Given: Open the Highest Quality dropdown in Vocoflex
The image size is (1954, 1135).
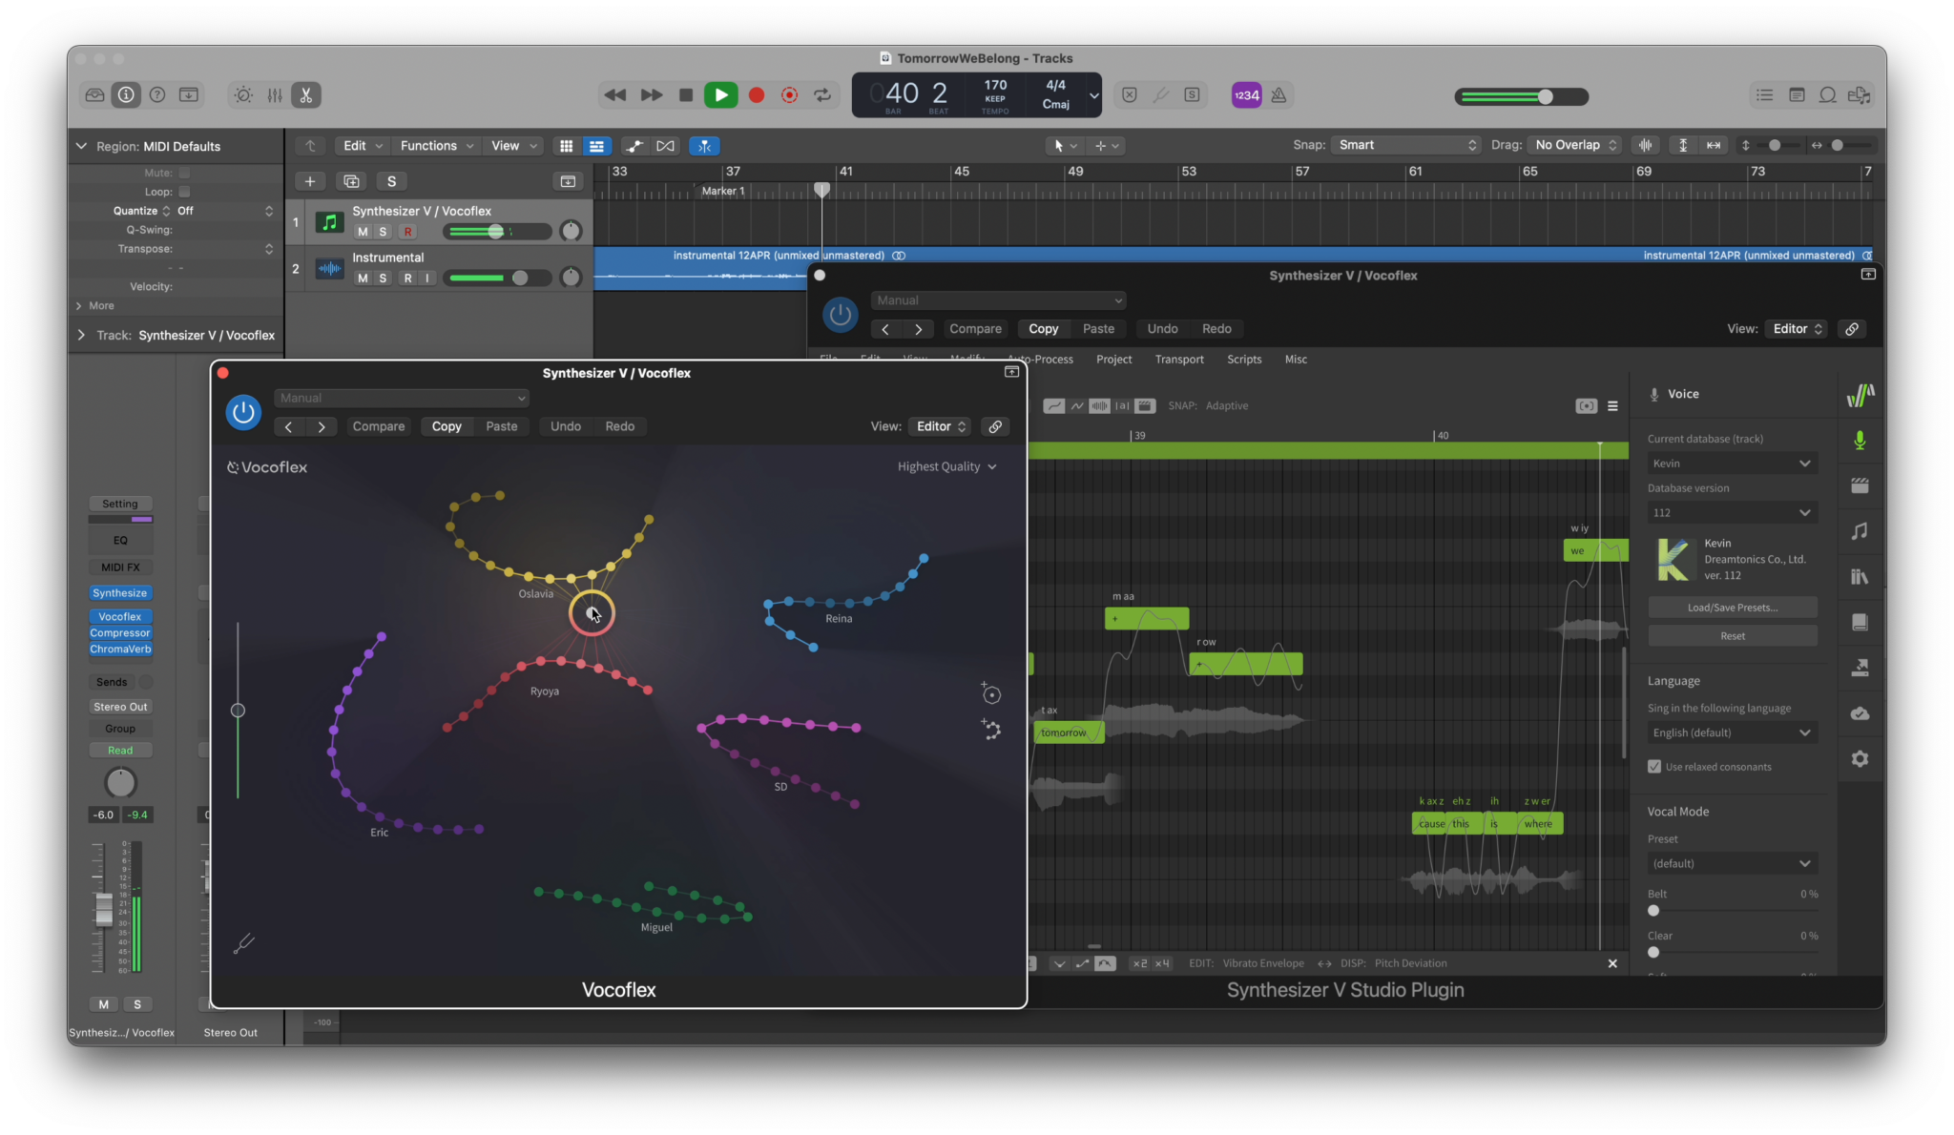Looking at the screenshot, I should 947,466.
